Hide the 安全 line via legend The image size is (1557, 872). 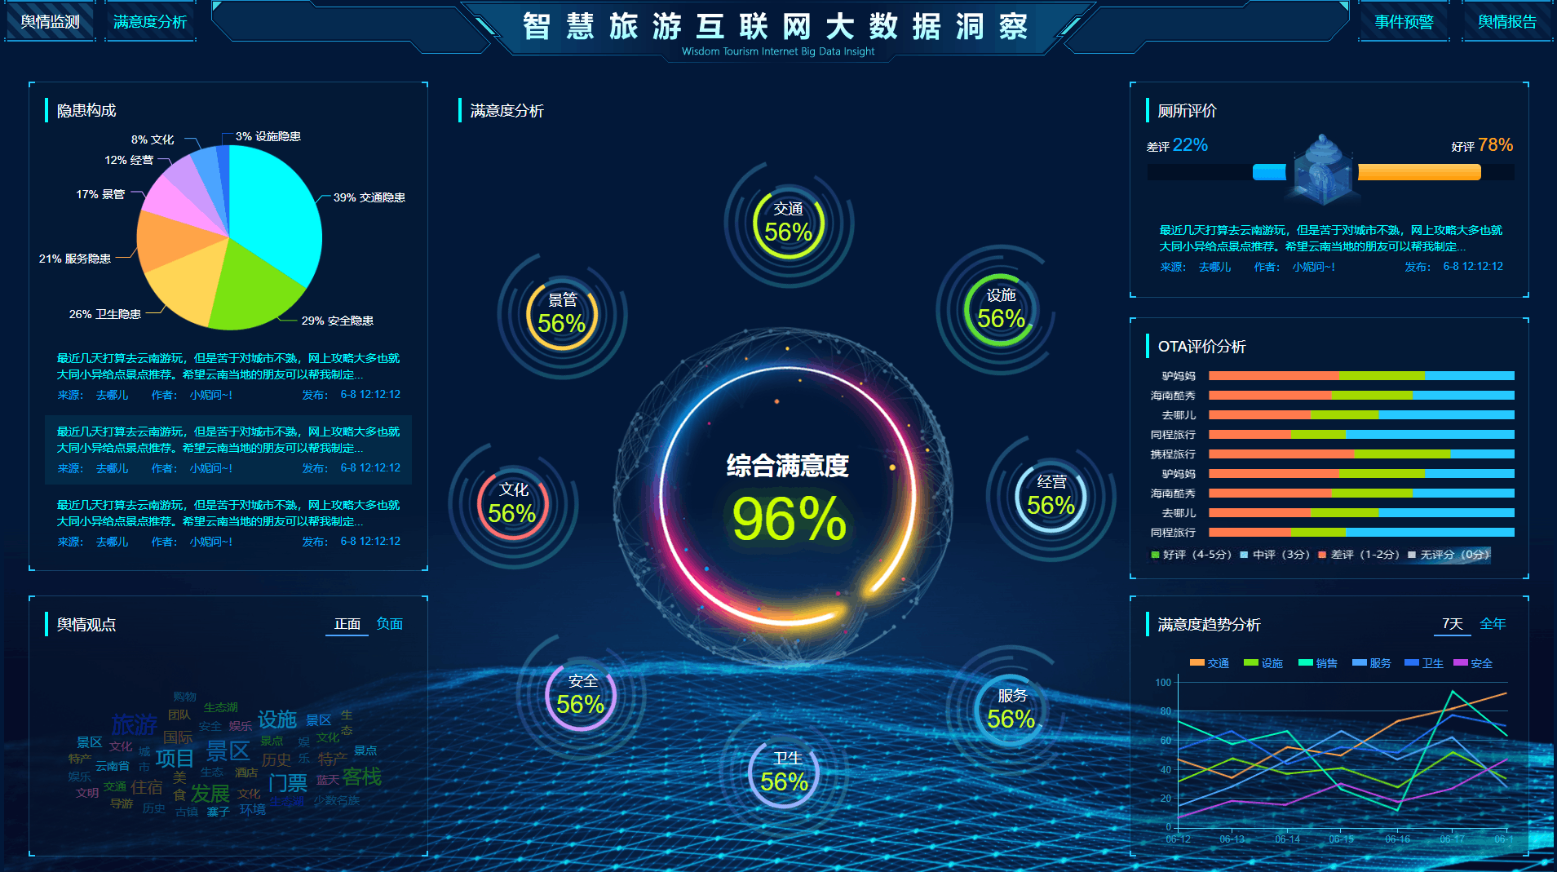tap(1473, 663)
